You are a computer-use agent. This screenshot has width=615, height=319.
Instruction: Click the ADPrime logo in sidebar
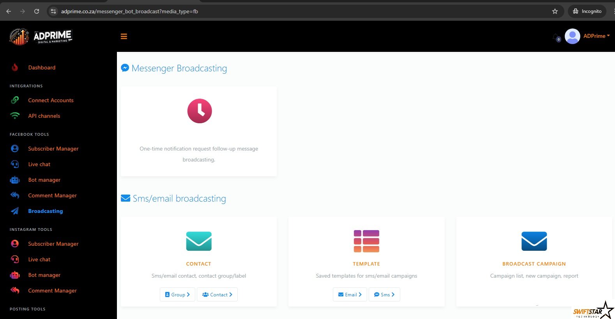[x=41, y=37]
